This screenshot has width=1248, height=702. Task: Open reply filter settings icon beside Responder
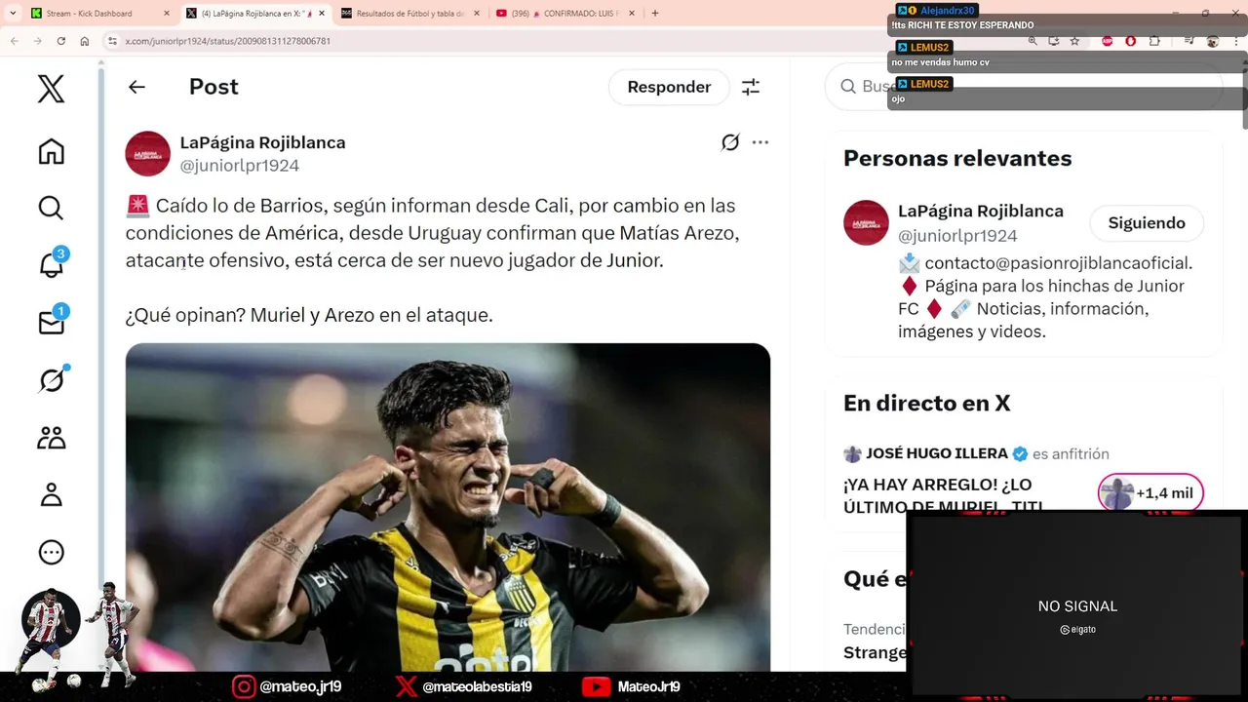tap(751, 87)
